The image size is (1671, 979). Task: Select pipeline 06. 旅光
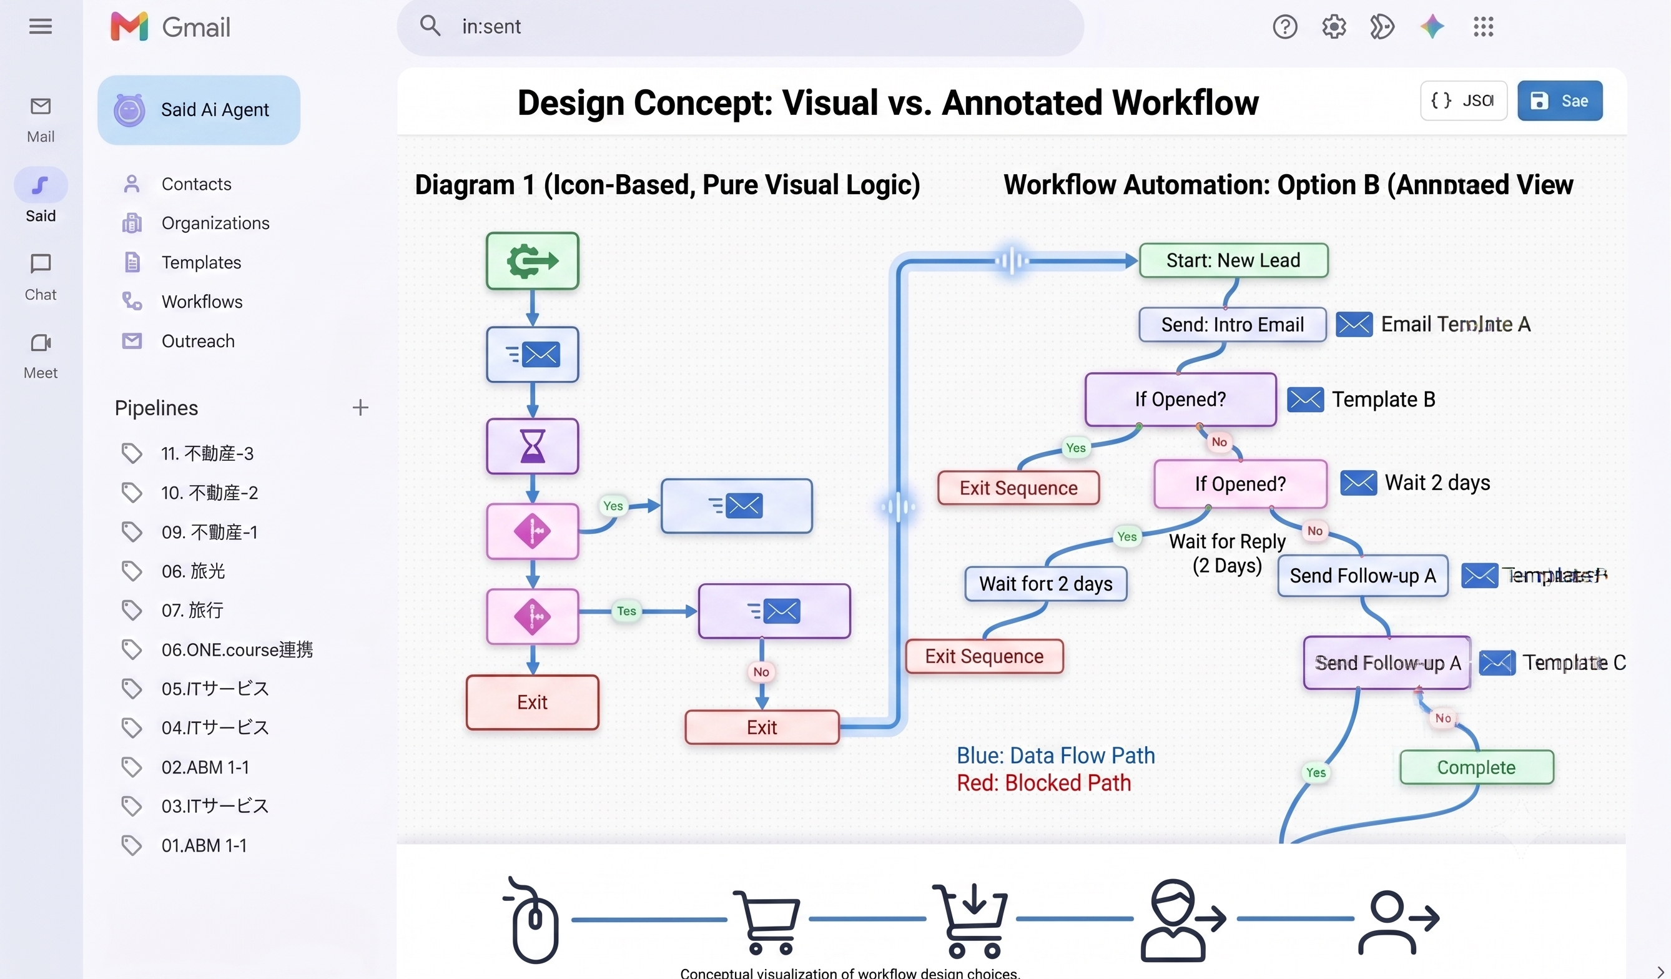coord(173,571)
